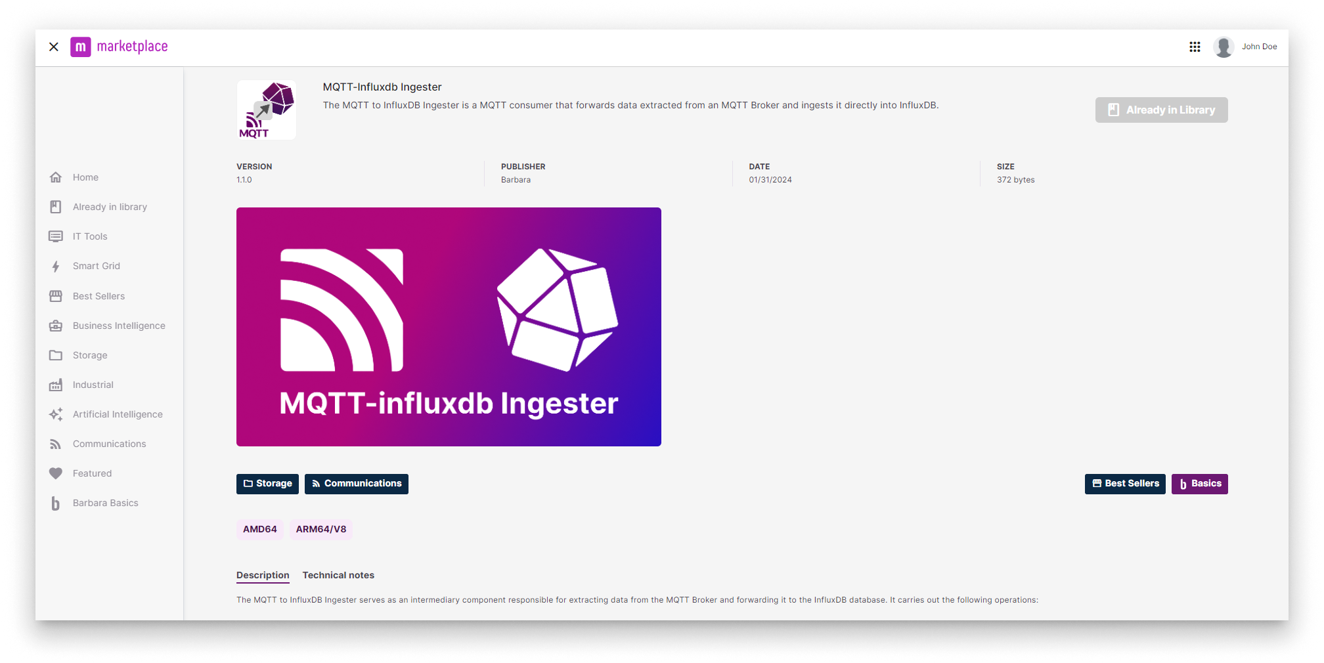Open Already in library from sidebar
This screenshot has width=1324, height=663.
[x=110, y=207]
